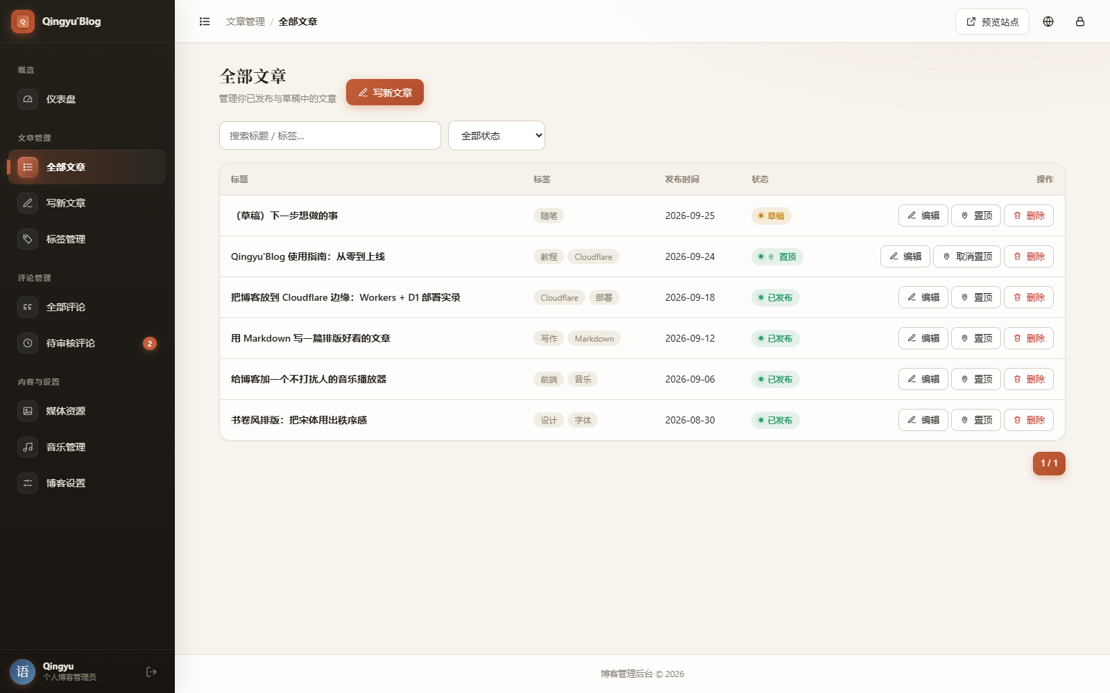This screenshot has height=693, width=1110.
Task: Edit the Qingyu'Blog 使用指南 article
Action: click(905, 256)
